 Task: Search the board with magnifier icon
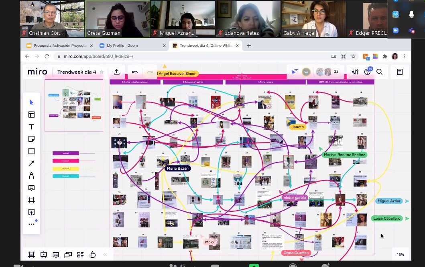point(380,72)
